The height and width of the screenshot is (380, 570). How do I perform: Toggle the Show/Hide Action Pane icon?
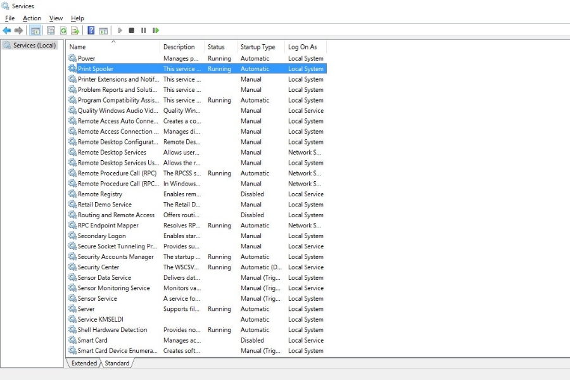[103, 30]
